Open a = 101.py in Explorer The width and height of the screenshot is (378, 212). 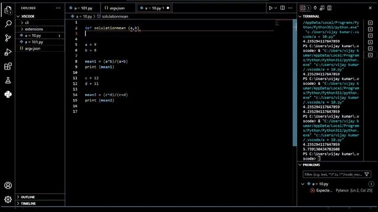pos(40,42)
